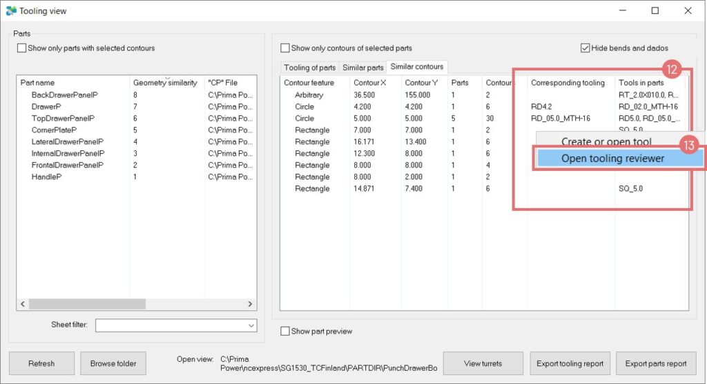Choose Open tooling reviewer menu entry

tap(612, 159)
